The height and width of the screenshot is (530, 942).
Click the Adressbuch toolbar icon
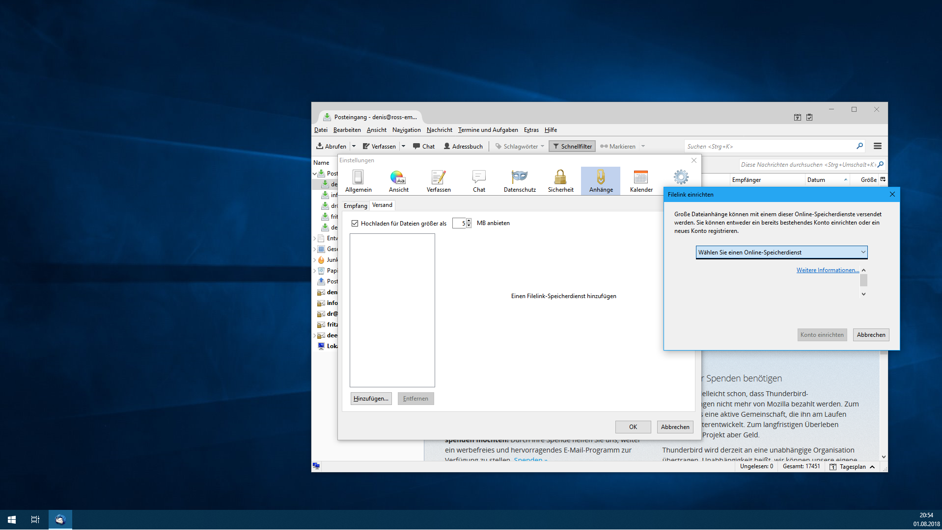coord(463,146)
